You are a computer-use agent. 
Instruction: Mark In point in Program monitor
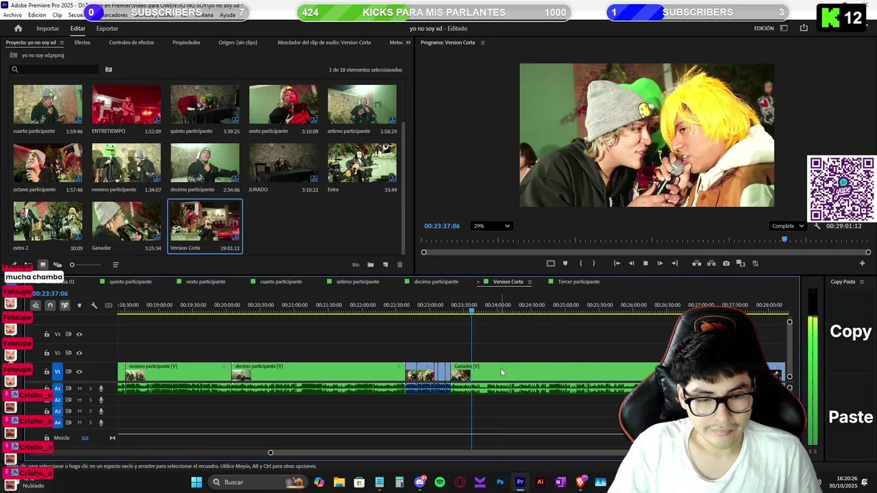tap(580, 263)
